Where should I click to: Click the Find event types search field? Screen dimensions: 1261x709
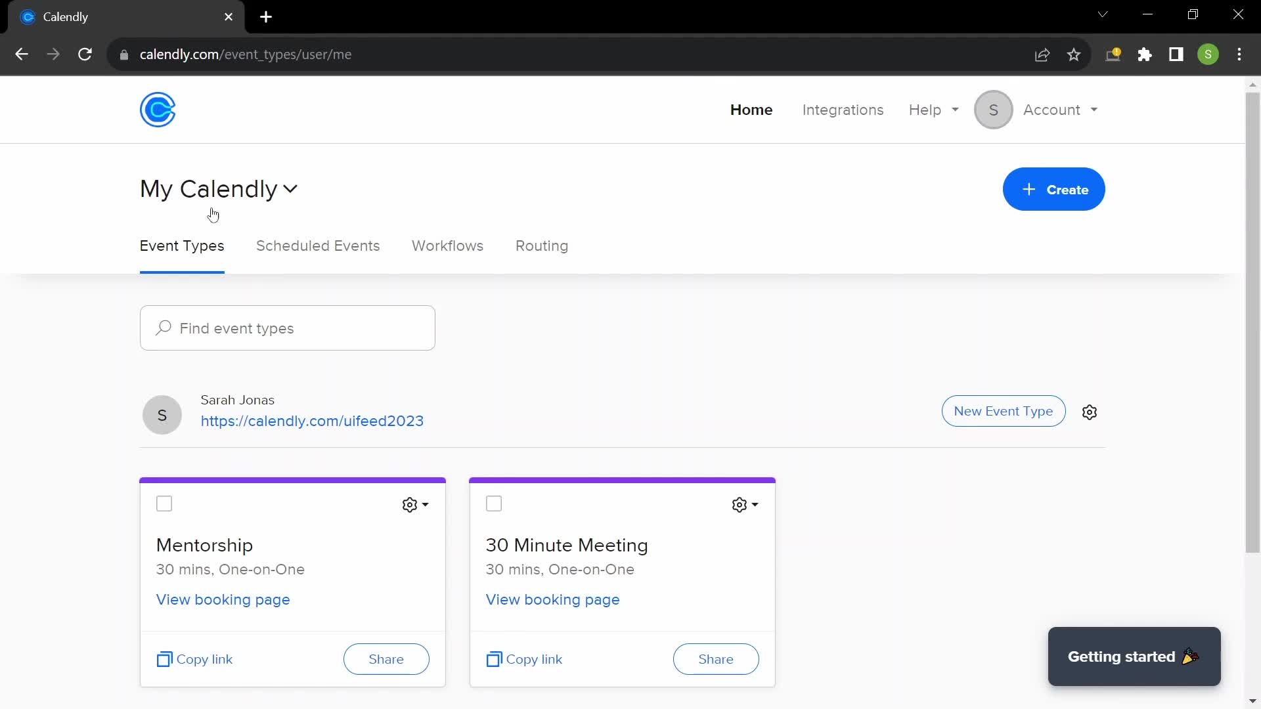(288, 327)
